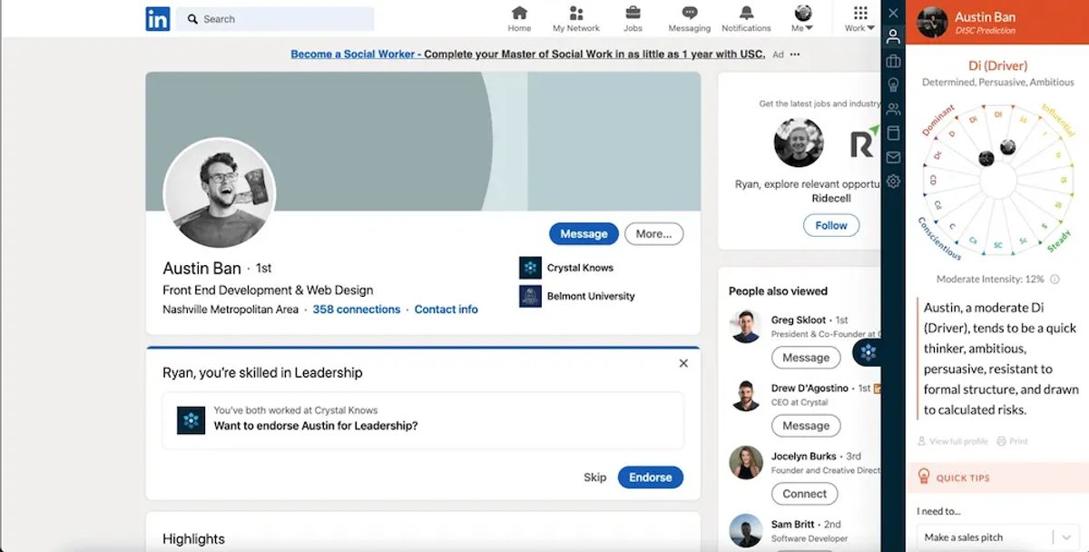This screenshot has width=1089, height=552.
Task: Open the ad options ellipsis
Action: click(795, 54)
